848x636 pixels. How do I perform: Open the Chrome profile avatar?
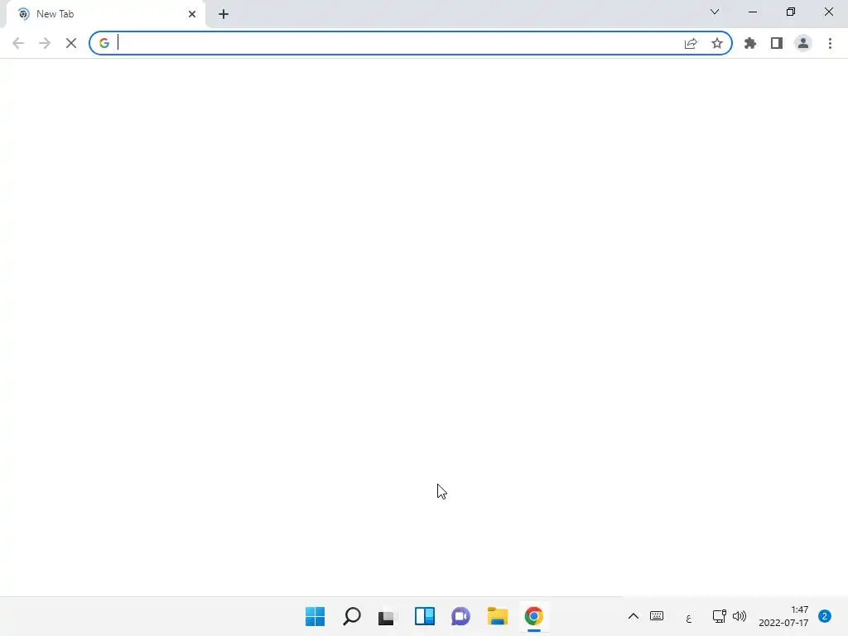pos(803,43)
